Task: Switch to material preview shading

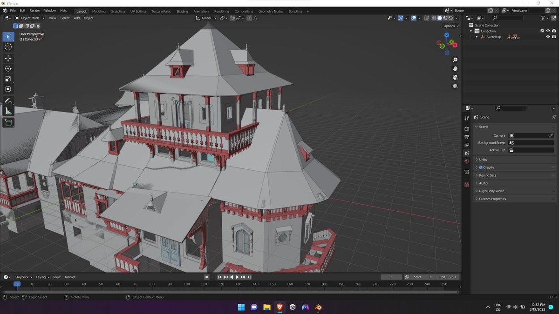Action: (x=445, y=18)
